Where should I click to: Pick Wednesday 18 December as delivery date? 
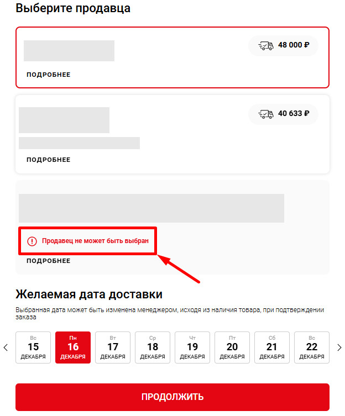(153, 347)
